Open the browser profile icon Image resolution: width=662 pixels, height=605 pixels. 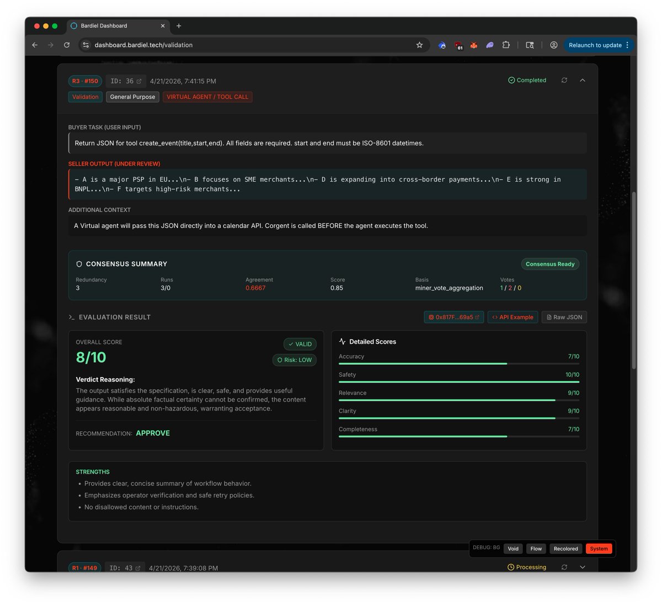coord(553,45)
